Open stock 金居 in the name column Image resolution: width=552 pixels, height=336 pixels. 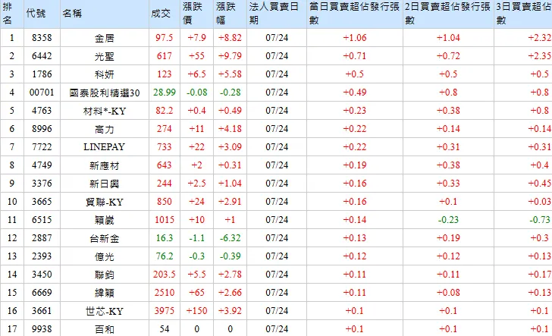coord(105,38)
